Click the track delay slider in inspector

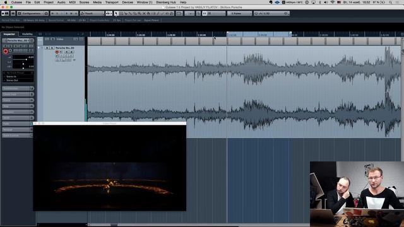pos(23,67)
